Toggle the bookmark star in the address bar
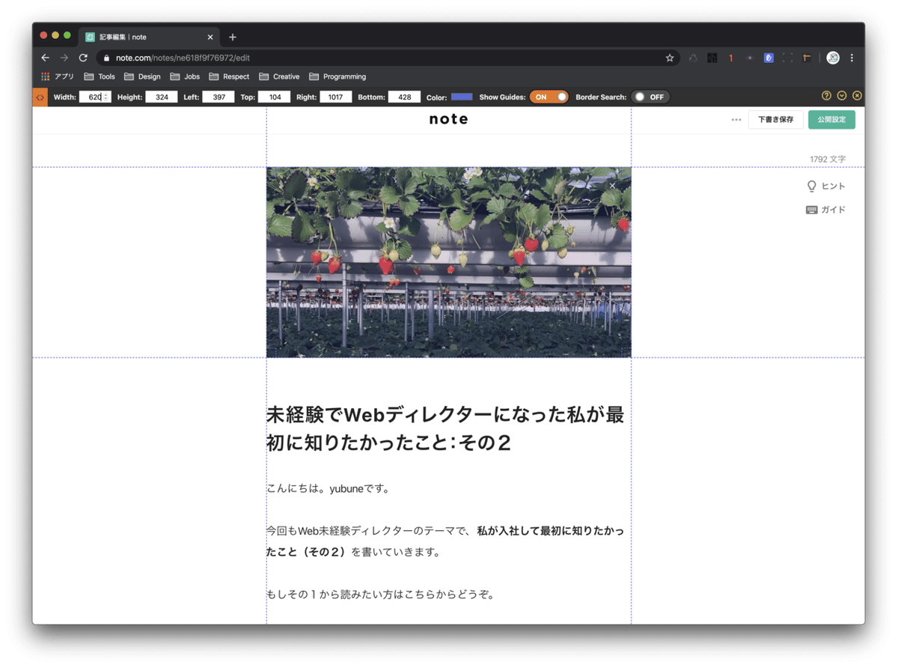 click(670, 58)
